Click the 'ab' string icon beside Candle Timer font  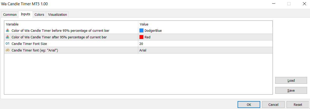[8, 50]
